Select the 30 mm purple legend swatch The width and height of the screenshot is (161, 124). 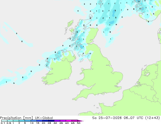pyautogui.click(x=57, y=121)
